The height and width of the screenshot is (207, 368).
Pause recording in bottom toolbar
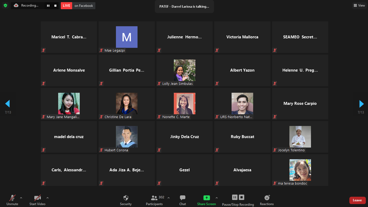[235, 197]
